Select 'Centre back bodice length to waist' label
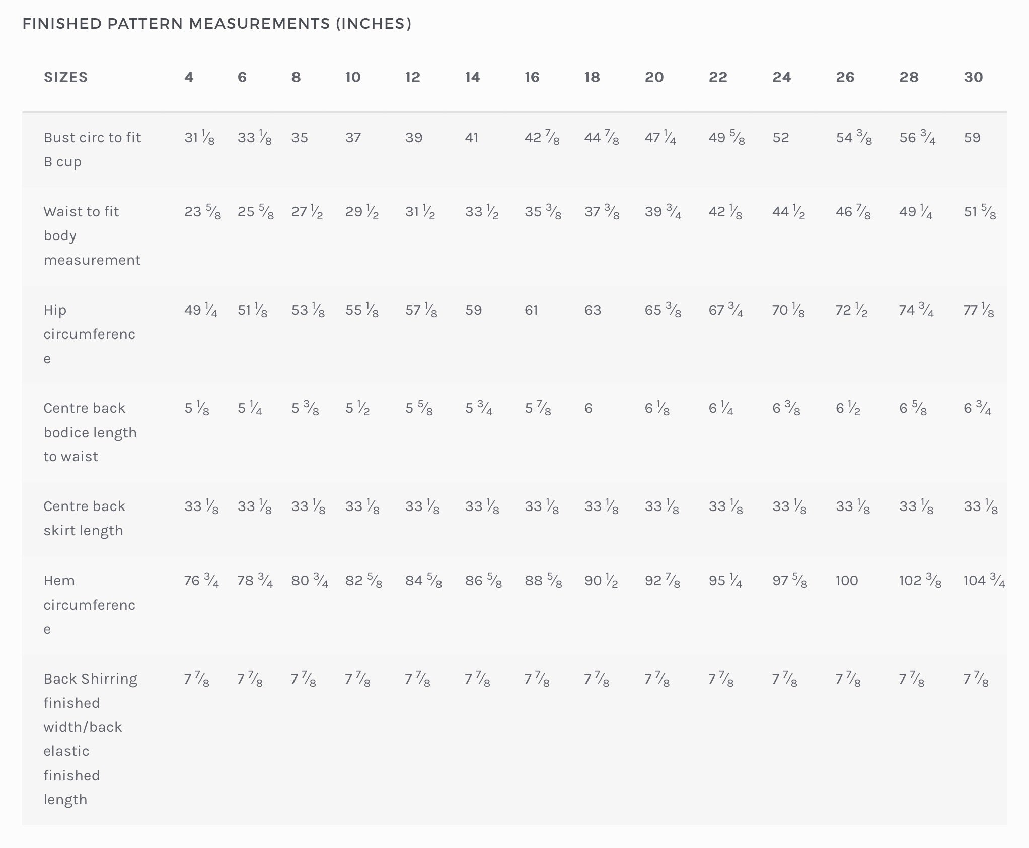Image resolution: width=1029 pixels, height=848 pixels. [x=90, y=432]
